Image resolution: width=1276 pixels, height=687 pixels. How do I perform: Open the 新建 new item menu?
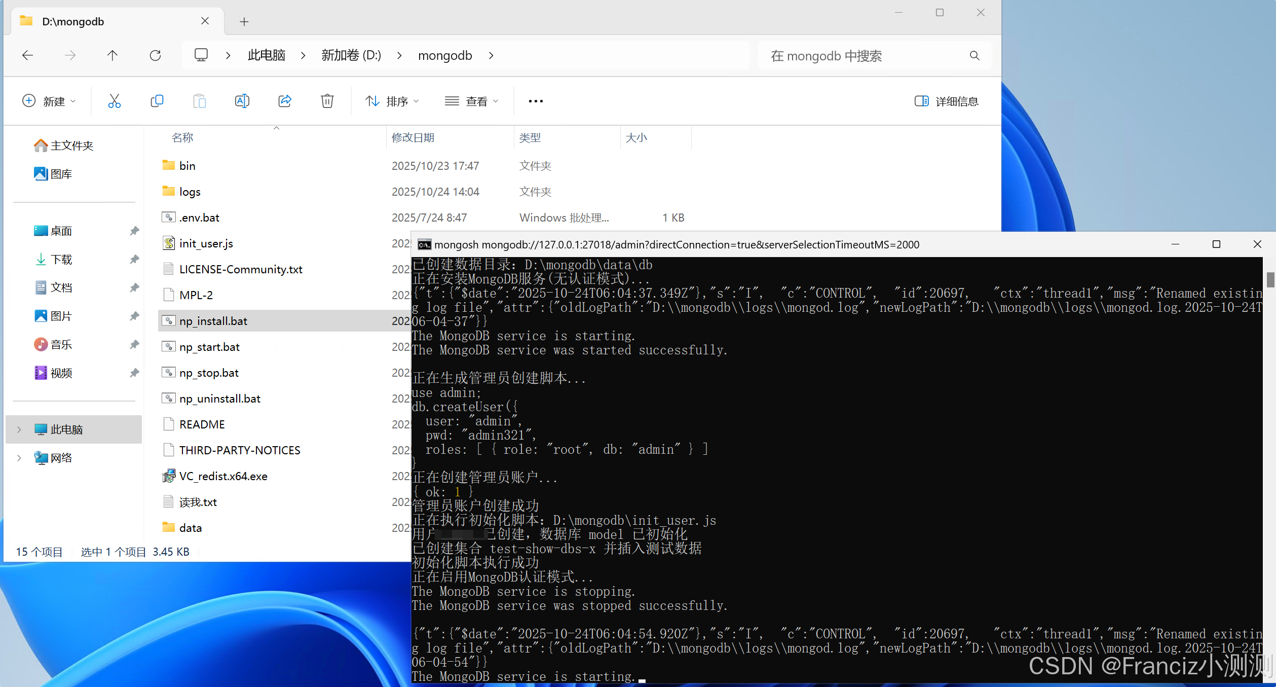(x=49, y=101)
